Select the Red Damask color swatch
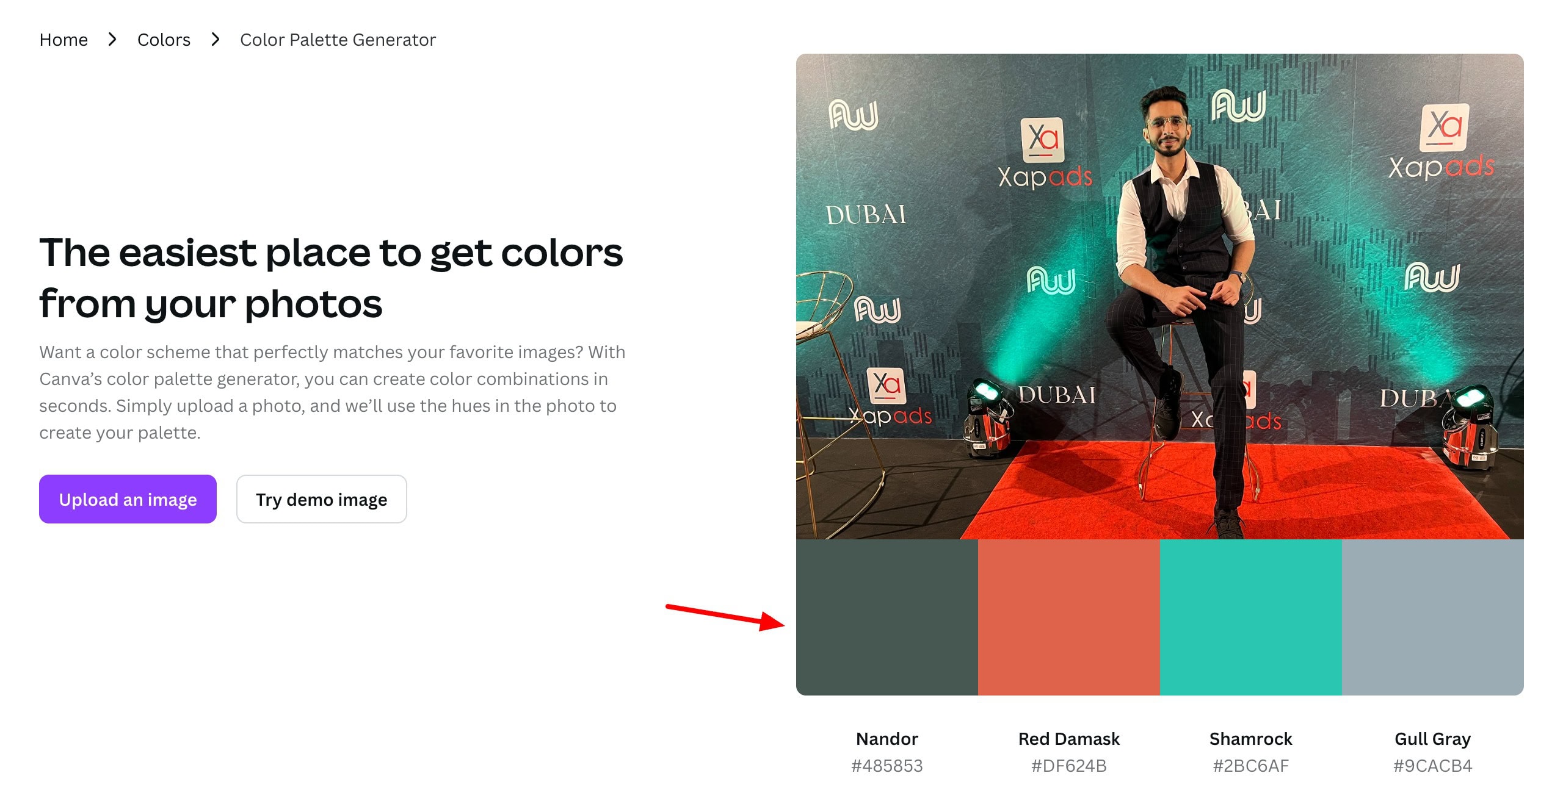 point(1068,617)
